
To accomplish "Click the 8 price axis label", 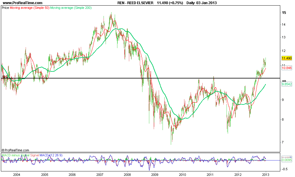I will (283, 120).
